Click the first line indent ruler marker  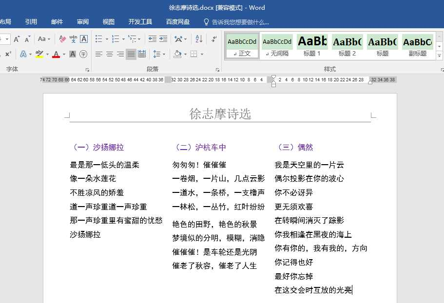pos(273,76)
